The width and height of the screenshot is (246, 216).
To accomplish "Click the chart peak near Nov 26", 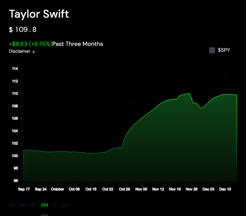I will (x=189, y=93).
